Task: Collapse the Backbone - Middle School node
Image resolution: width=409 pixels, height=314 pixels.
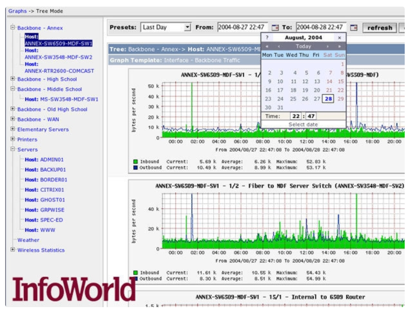Action: click(x=12, y=89)
